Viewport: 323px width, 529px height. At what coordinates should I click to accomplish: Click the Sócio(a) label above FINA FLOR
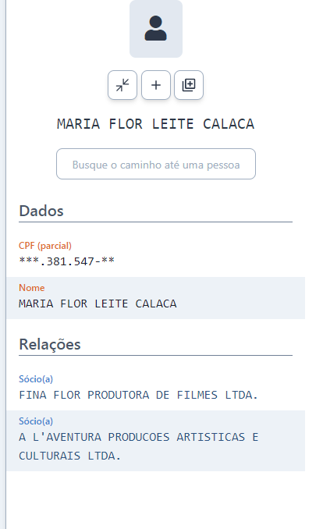point(36,379)
